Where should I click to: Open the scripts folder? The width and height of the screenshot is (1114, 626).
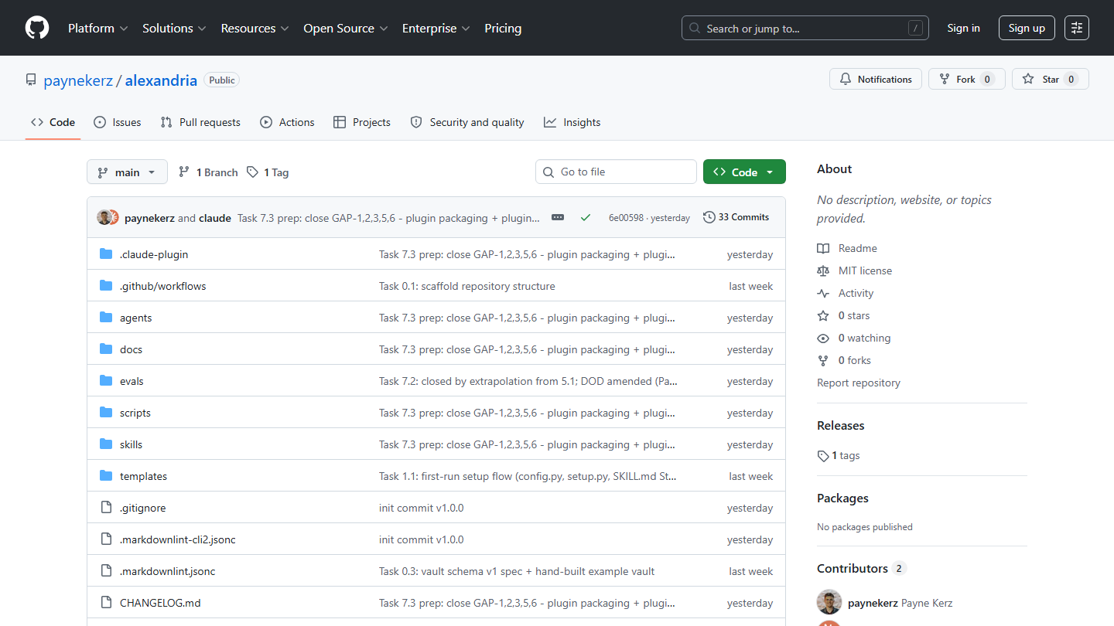pos(135,413)
